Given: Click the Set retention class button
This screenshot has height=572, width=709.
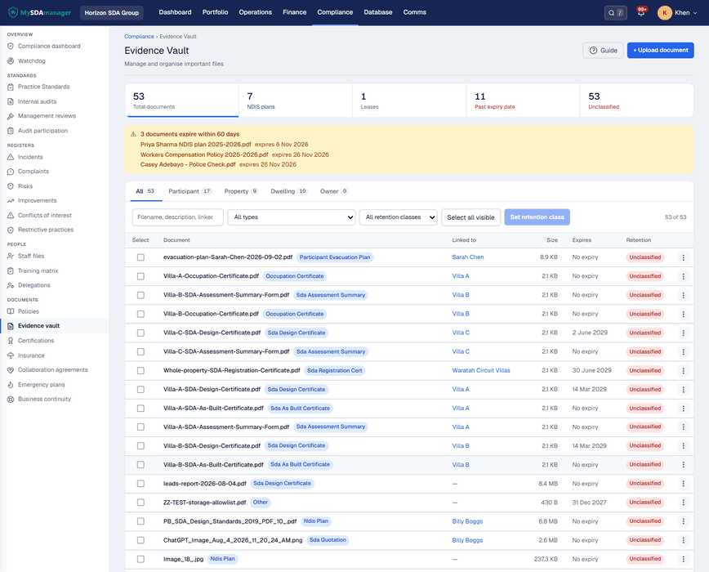Looking at the screenshot, I should point(537,217).
